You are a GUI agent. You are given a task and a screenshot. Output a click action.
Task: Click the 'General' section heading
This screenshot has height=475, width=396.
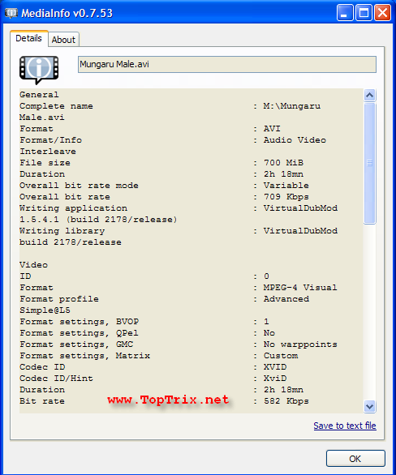[39, 95]
